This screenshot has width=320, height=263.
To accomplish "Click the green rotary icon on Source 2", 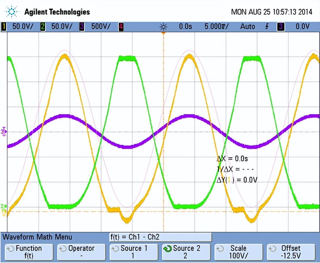I will (168, 248).
